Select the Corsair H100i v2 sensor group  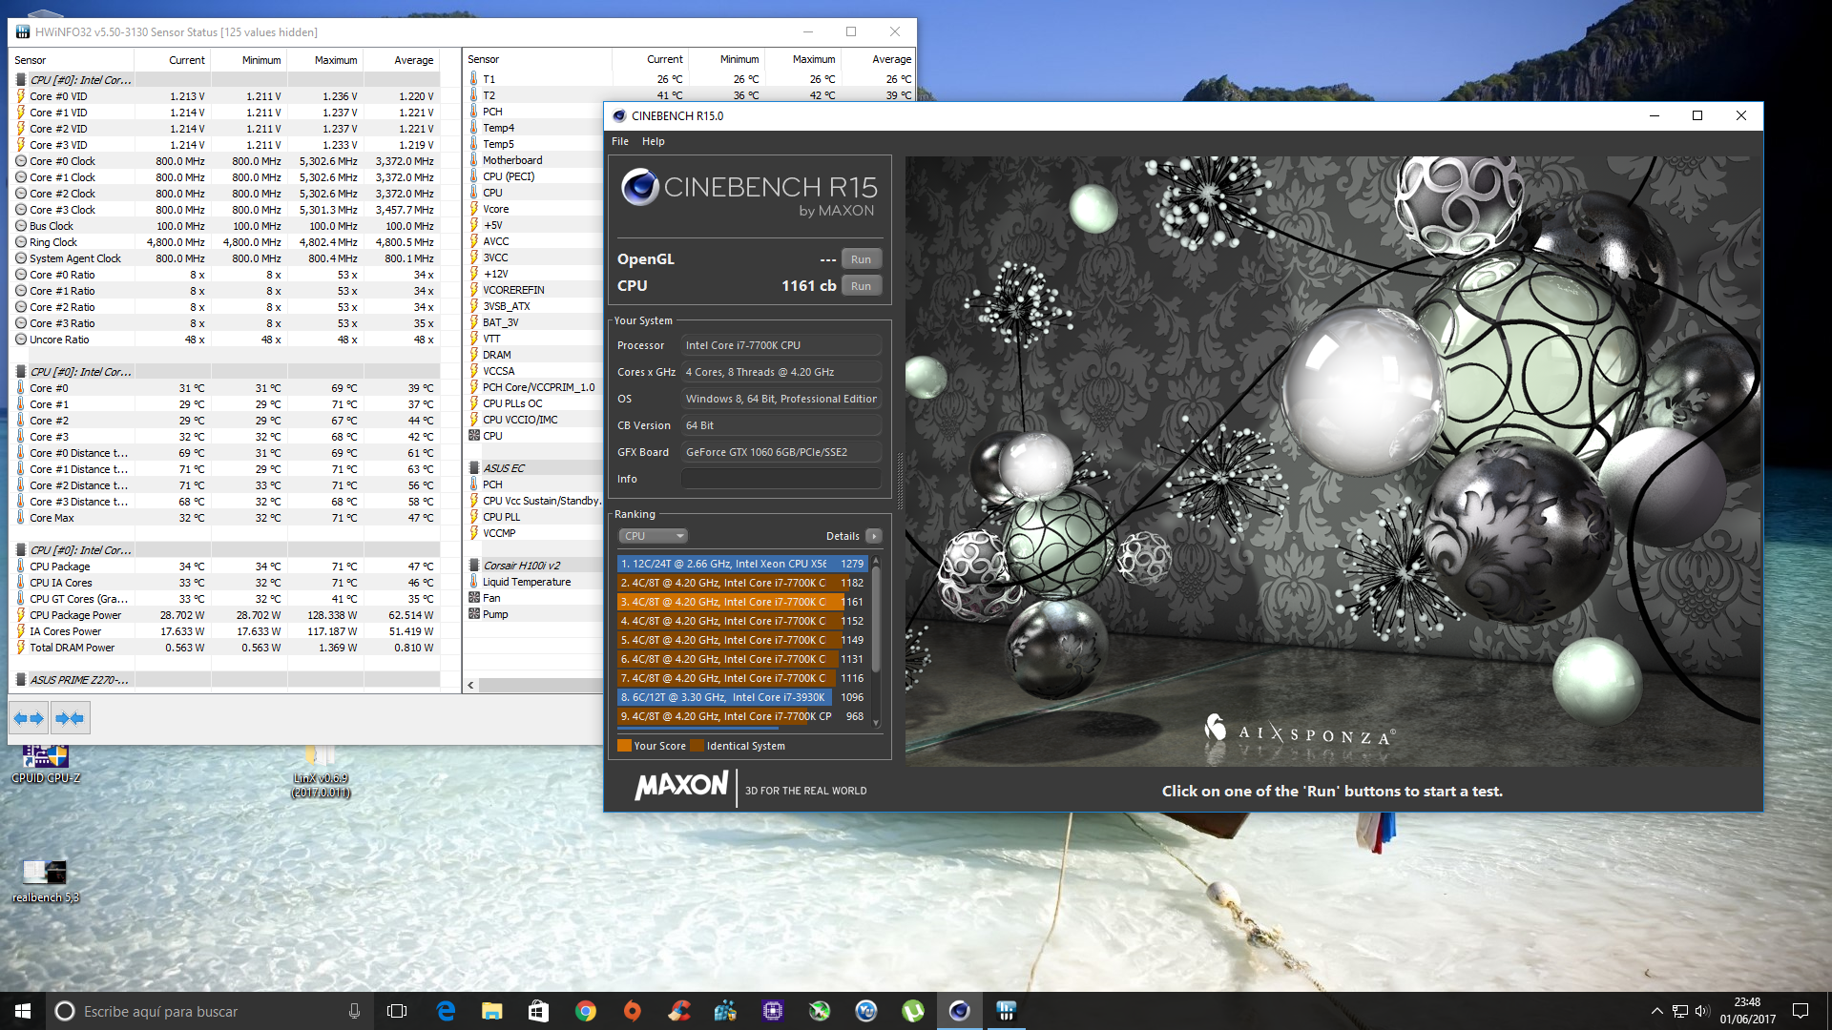click(521, 566)
